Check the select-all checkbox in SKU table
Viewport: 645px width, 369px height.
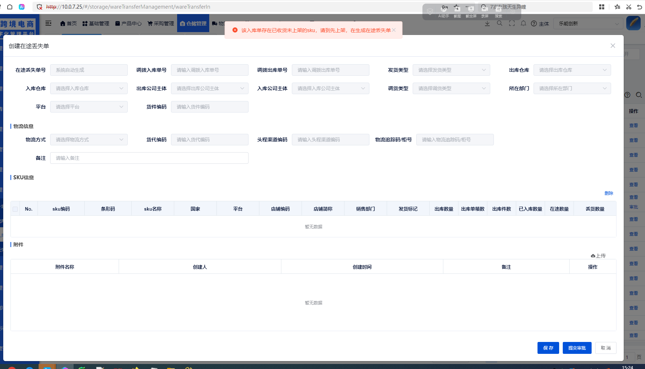coord(15,209)
